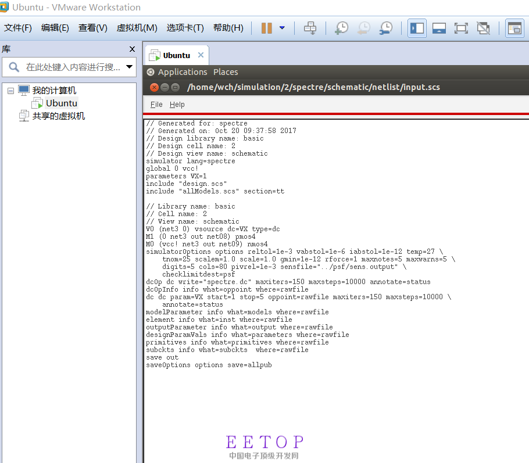This screenshot has height=463, width=529.
Task: Collapse the 我的计算机 tree node
Action: click(11, 91)
